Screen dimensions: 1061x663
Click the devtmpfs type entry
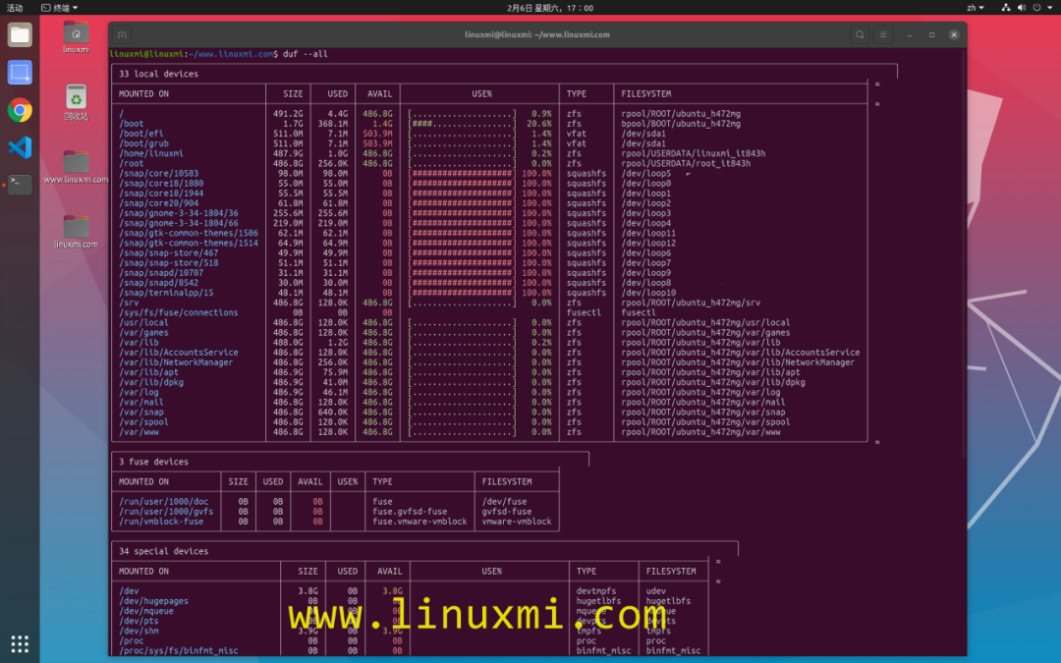pos(596,590)
